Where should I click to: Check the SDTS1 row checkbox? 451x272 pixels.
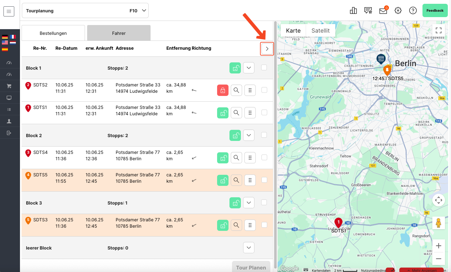click(x=264, y=112)
